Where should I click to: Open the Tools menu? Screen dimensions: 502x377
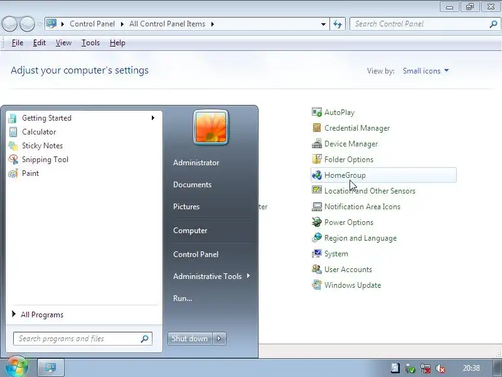coord(90,43)
